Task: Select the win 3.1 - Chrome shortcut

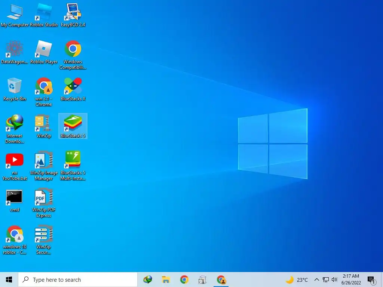Action: click(44, 92)
